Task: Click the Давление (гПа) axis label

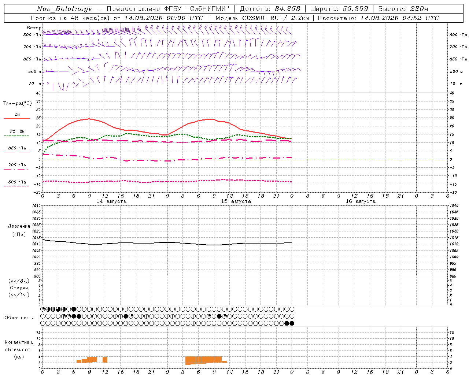Action: 19,230
